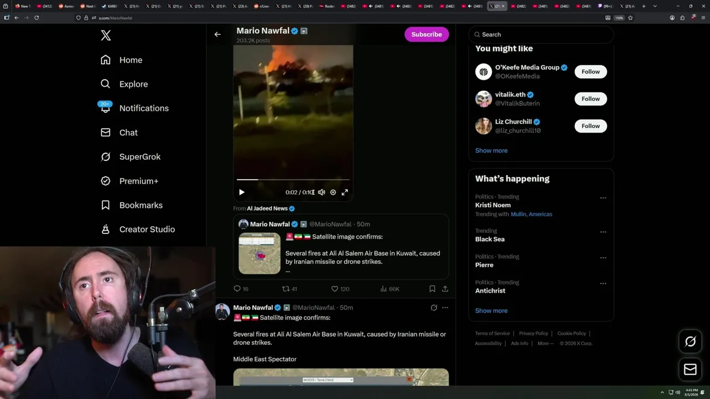Share the post with 66K views
The height and width of the screenshot is (399, 710).
pos(445,289)
